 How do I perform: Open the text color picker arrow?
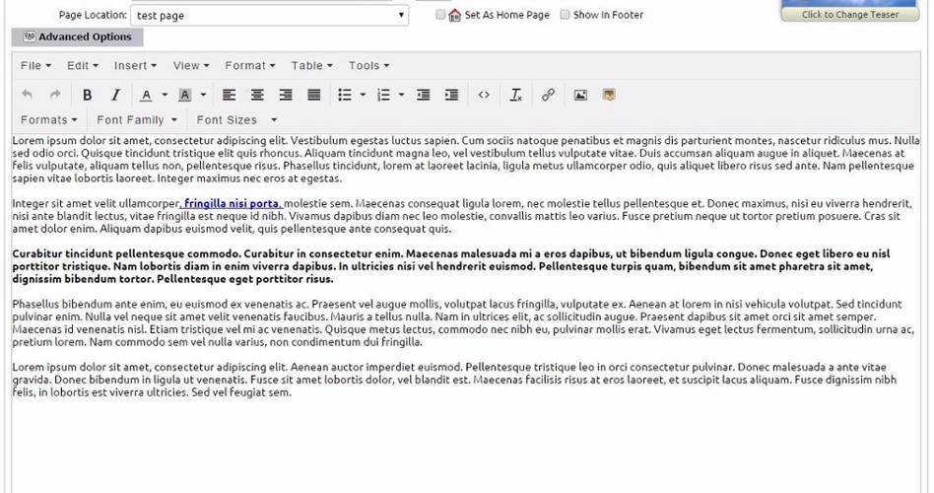[x=165, y=95]
